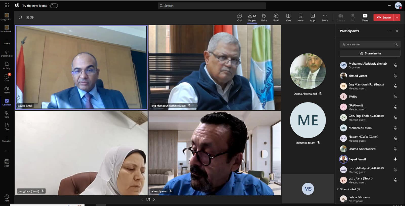The image size is (405, 206).
Task: Expand the Leave button dropdown arrow
Action: pos(397,17)
